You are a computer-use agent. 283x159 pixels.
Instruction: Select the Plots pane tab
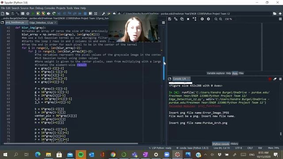click(x=235, y=73)
